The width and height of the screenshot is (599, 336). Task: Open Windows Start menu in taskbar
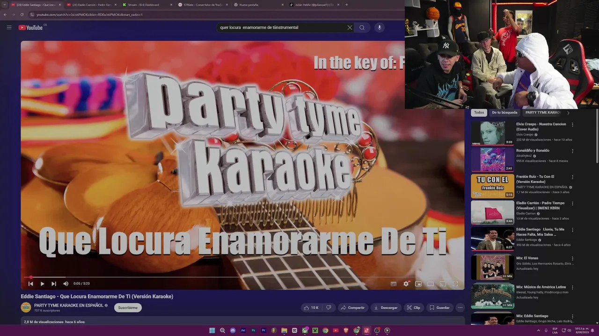[212, 330]
